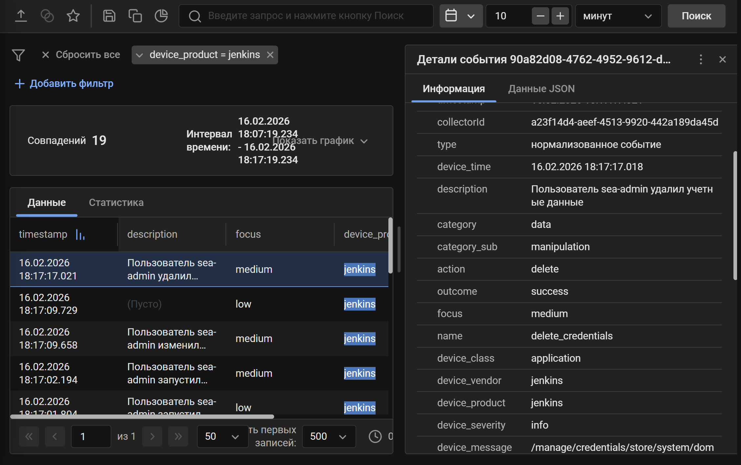This screenshot has height=465, width=741.
Task: Switch to the Статистика tab
Action: pyautogui.click(x=116, y=203)
